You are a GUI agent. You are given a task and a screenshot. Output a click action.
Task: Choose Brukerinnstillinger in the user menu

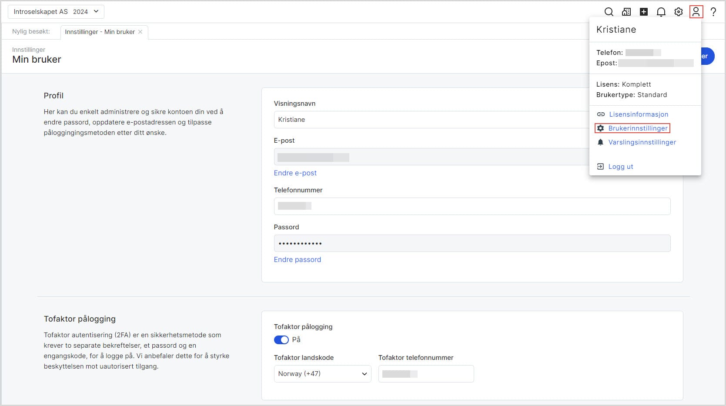[x=637, y=128]
